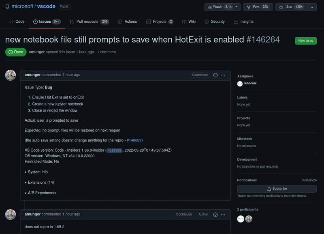Click the Labels sidebar heading

click(242, 97)
